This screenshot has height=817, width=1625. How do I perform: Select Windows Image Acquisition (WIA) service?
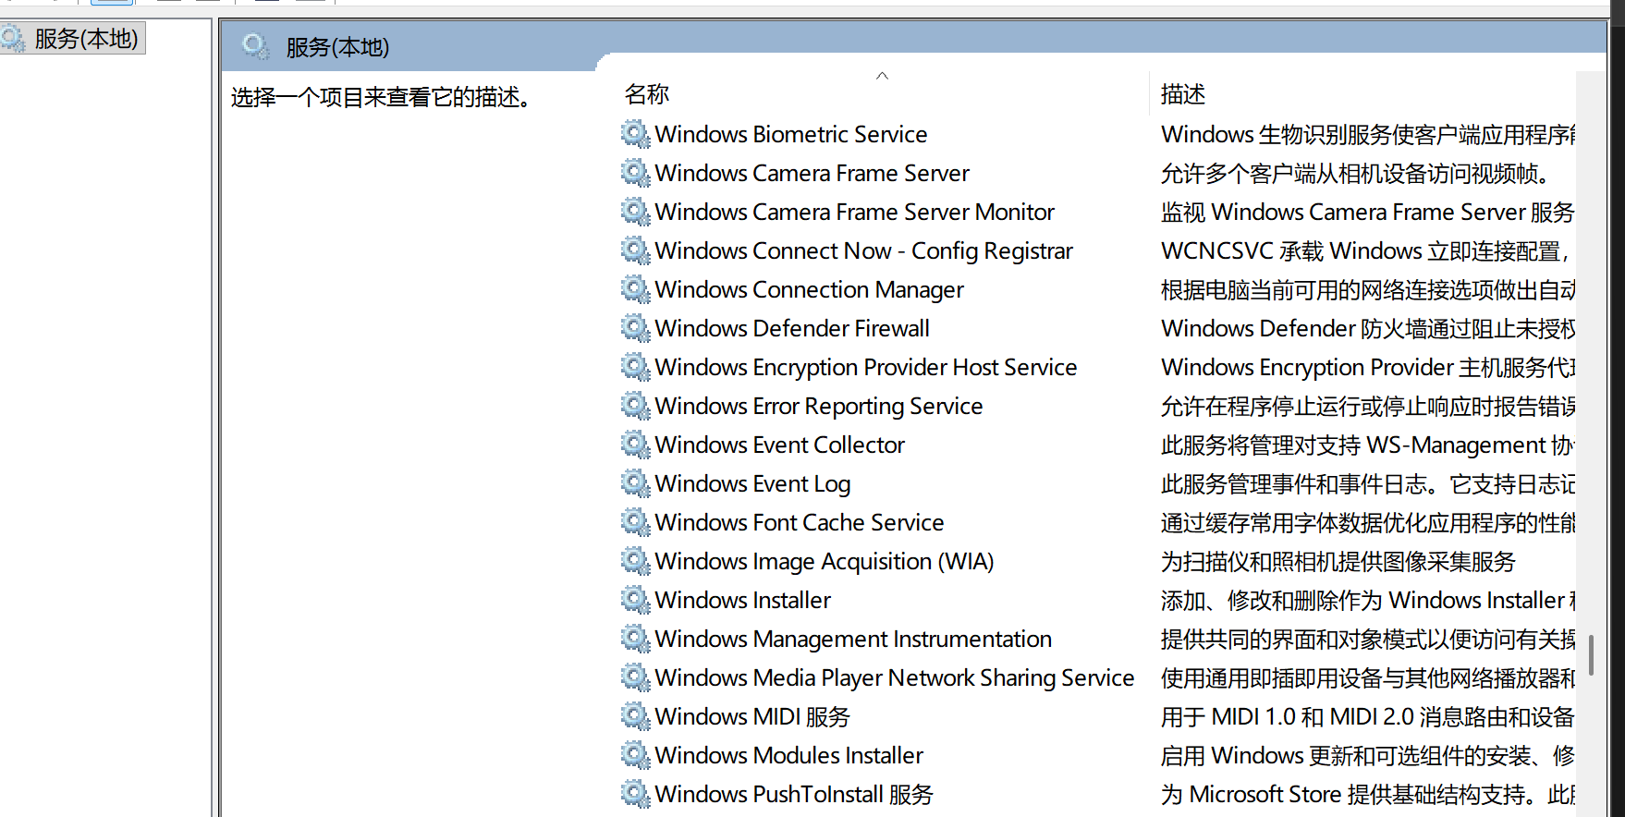825,561
